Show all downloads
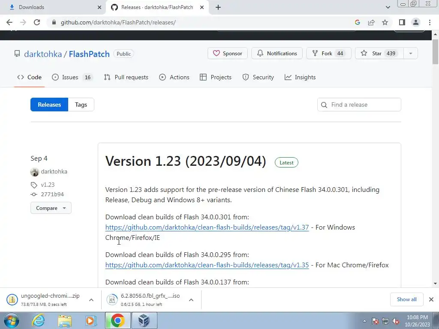This screenshot has width=439, height=329. (406, 299)
